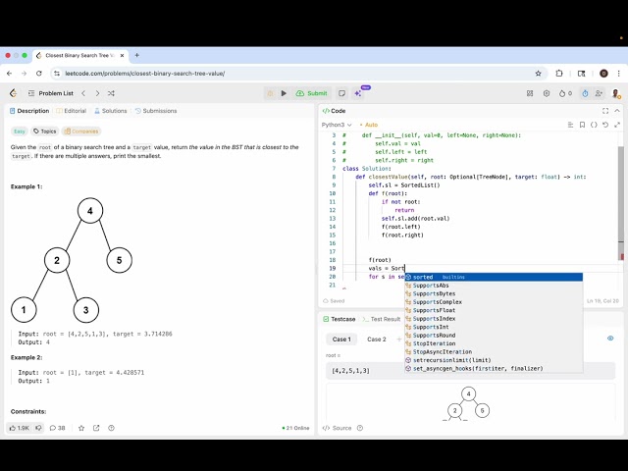Open the 38 comments
Image resolution: width=628 pixels, height=471 pixels.
tap(57, 428)
